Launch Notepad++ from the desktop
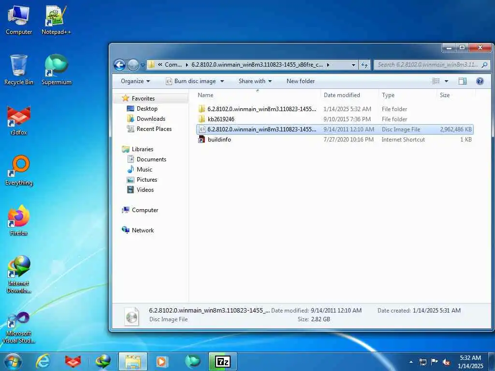The image size is (495, 371). [x=56, y=20]
